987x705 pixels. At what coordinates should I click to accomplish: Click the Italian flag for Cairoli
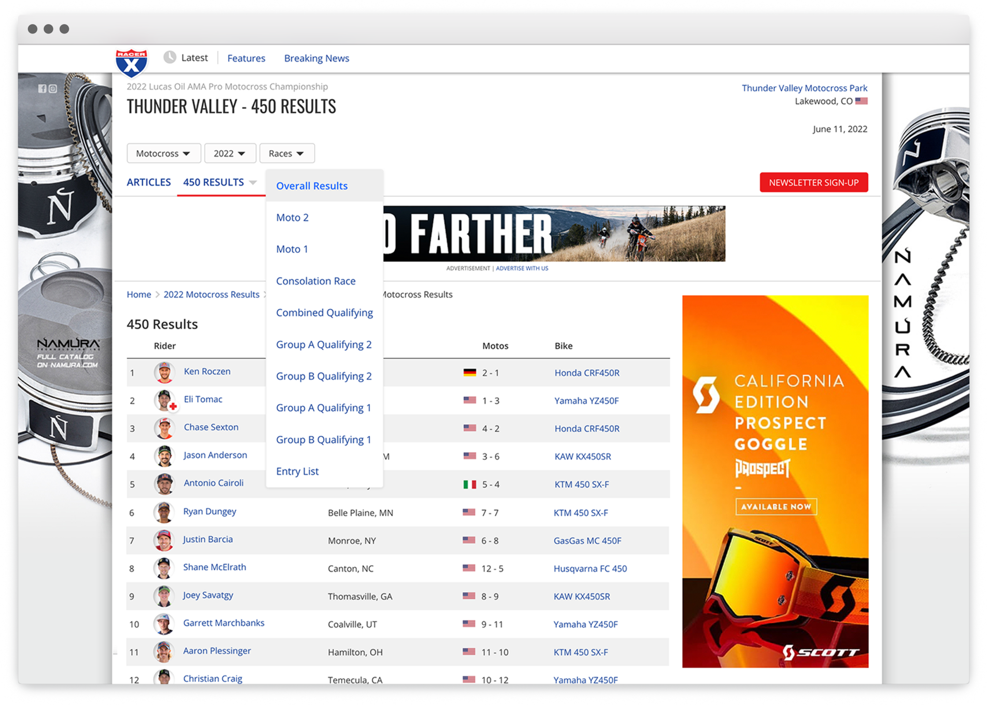pyautogui.click(x=470, y=484)
